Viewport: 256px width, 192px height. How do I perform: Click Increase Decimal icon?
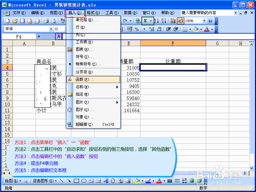(x=151, y=29)
